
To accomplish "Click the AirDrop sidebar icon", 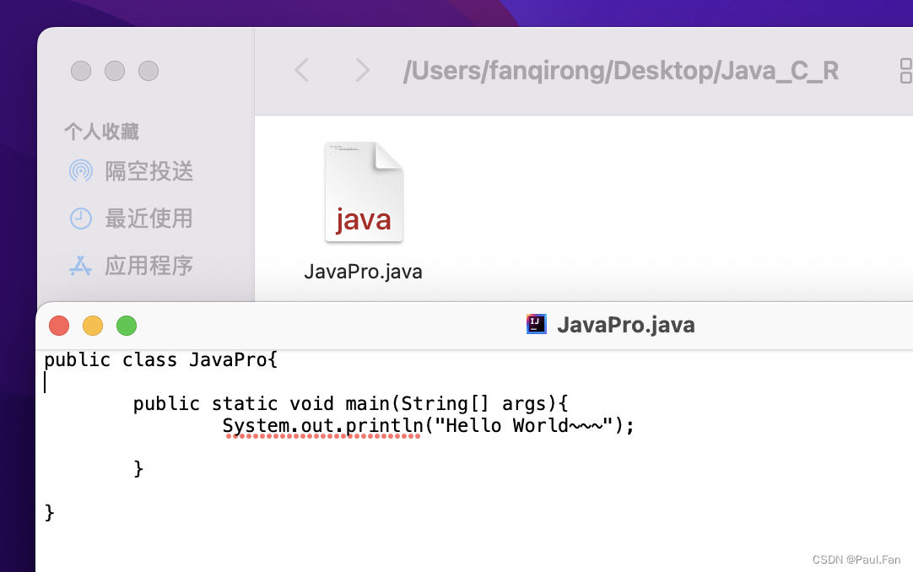I will pos(81,171).
